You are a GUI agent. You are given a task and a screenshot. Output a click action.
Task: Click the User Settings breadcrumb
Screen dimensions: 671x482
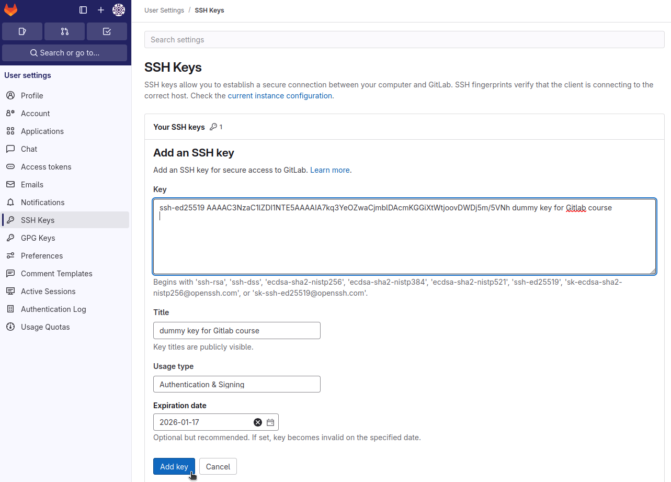click(x=164, y=10)
